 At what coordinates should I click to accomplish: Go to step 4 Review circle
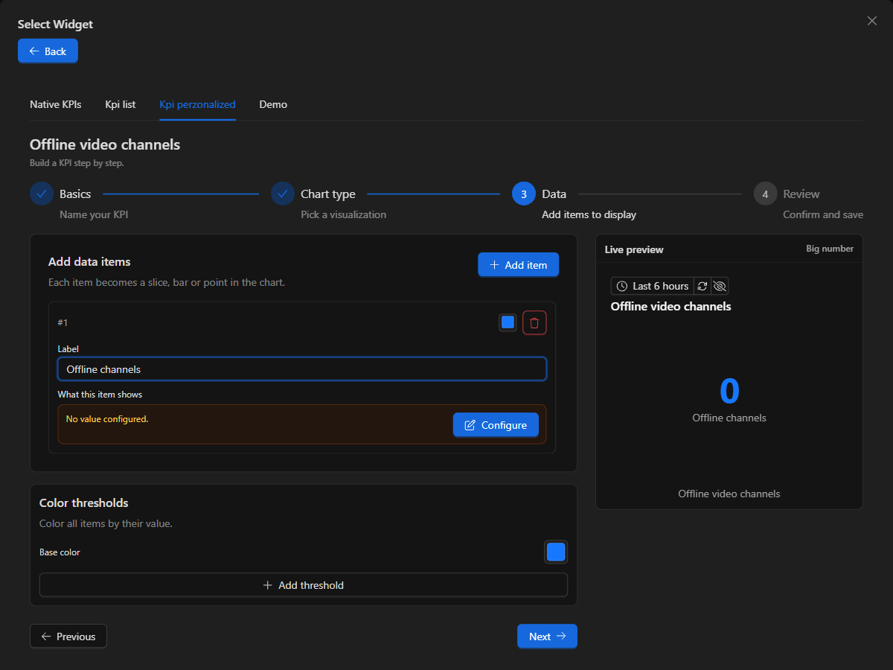[x=765, y=194]
